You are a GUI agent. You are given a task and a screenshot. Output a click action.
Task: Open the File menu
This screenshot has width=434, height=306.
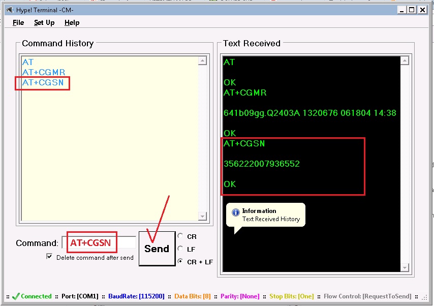pyautogui.click(x=18, y=22)
